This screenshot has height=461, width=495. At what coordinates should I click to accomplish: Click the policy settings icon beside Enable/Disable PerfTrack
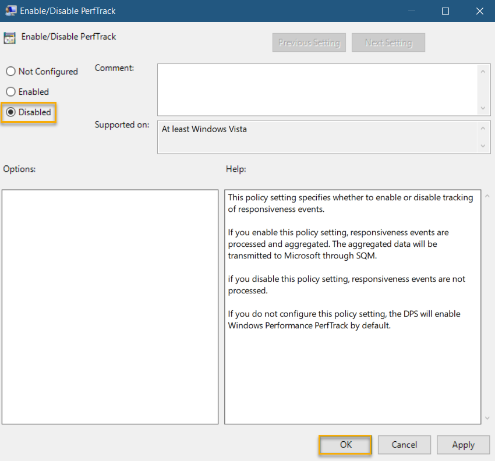[x=9, y=37]
